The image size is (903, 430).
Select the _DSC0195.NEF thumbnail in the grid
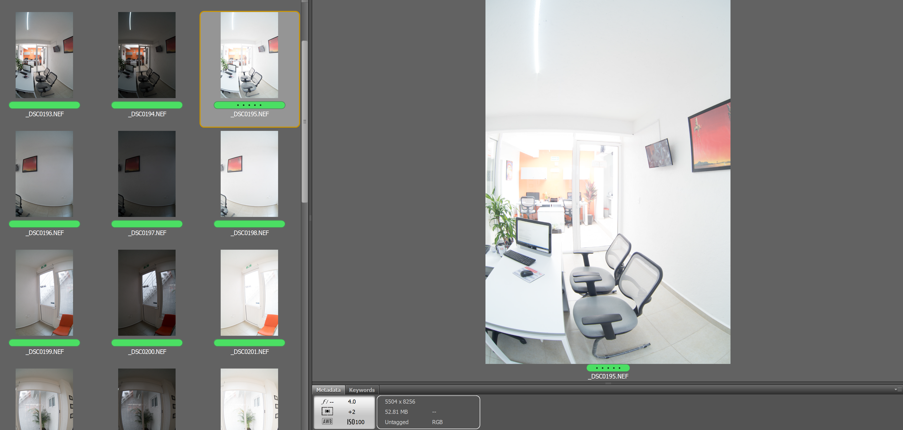pyautogui.click(x=249, y=55)
